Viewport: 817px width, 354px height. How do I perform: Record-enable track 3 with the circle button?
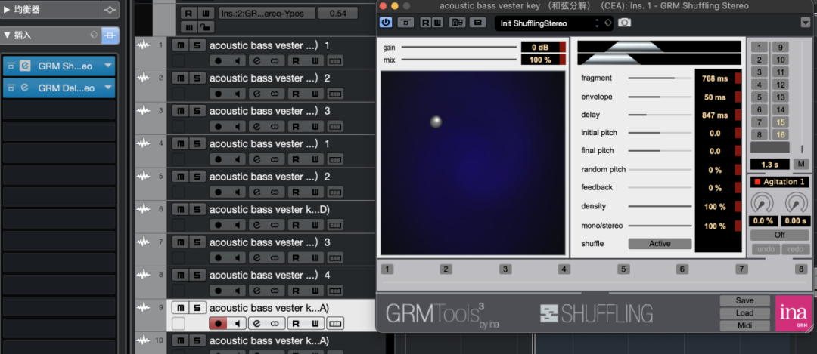[218, 126]
